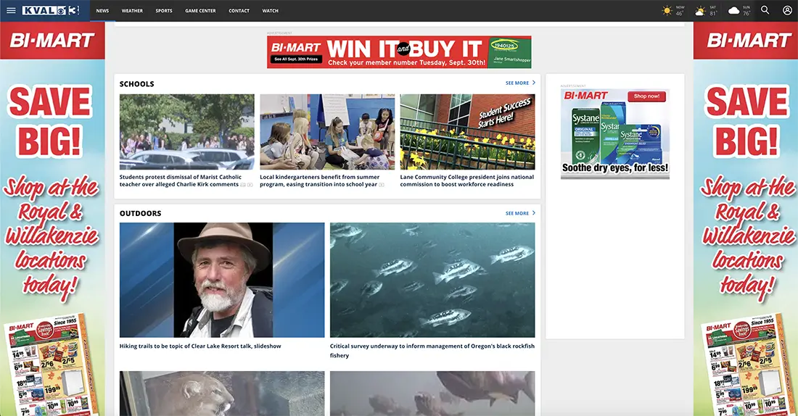Open Oregon's black rockfish fishery headline
Image resolution: width=798 pixels, height=416 pixels.
(x=432, y=350)
